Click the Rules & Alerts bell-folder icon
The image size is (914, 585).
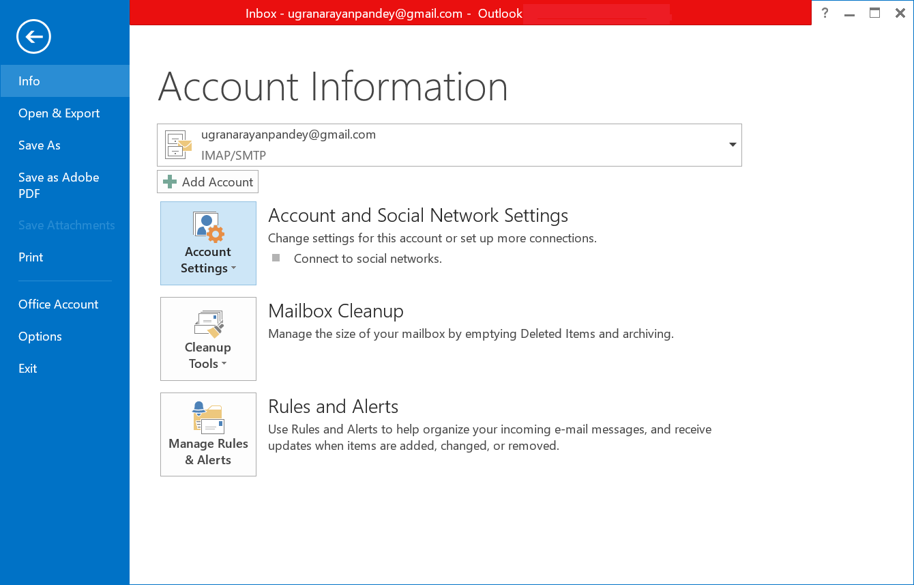click(x=207, y=417)
